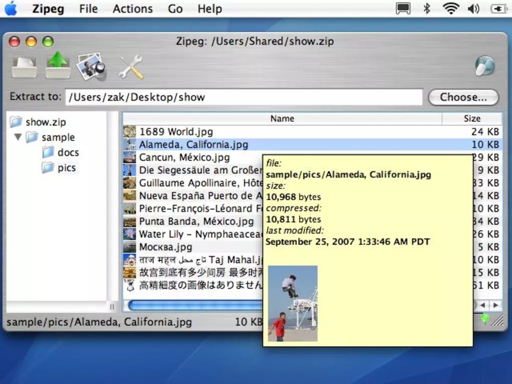The width and height of the screenshot is (512, 384).
Task: Click the Choose... button
Action: click(x=462, y=97)
